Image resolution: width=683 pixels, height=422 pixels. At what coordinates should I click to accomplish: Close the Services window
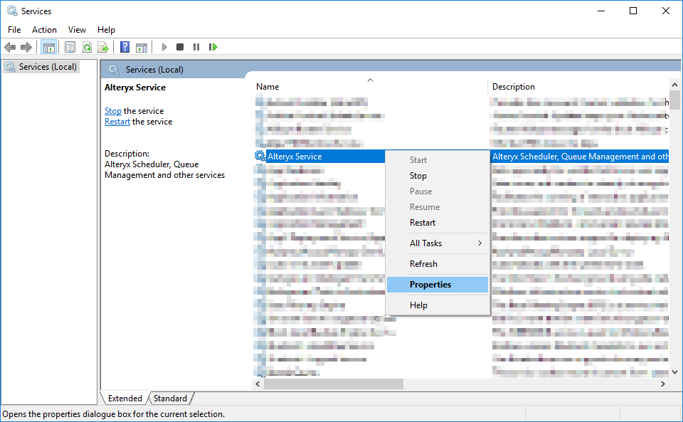pyautogui.click(x=666, y=11)
